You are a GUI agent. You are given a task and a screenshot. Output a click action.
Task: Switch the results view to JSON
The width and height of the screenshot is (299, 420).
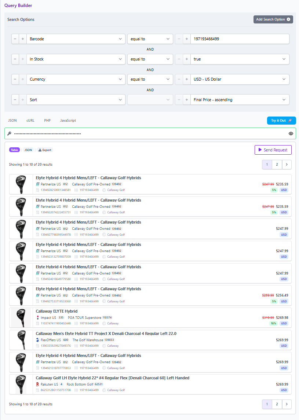tap(28, 150)
